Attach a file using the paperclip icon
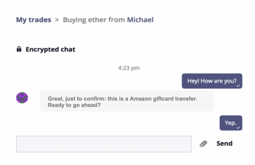Viewport: 255px width, 165px height. 203,144
